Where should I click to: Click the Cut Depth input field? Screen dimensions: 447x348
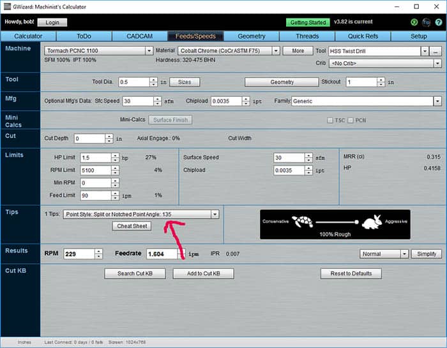click(x=90, y=139)
